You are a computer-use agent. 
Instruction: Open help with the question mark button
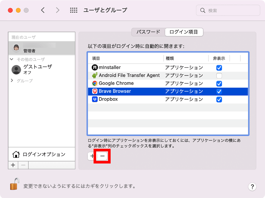[x=252, y=187]
